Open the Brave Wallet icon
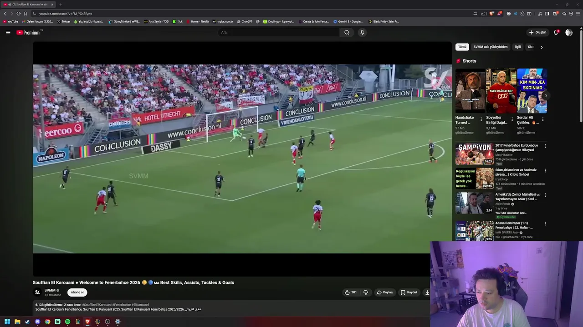The image size is (583, 327). pyautogui.click(x=556, y=14)
